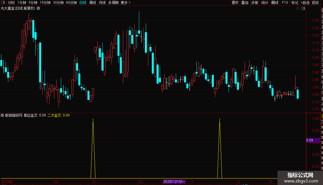Click 返回 to go back
Image resolution: width=323 pixels, height=185 pixels.
(x=315, y=3)
